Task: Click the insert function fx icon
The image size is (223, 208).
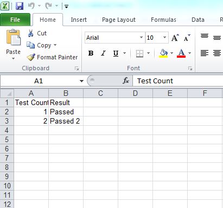Action: 126,81
